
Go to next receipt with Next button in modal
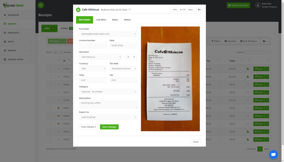[x=191, y=9]
